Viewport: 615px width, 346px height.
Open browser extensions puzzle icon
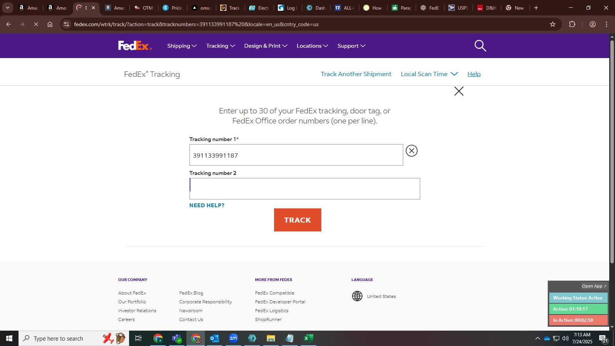pos(572,24)
